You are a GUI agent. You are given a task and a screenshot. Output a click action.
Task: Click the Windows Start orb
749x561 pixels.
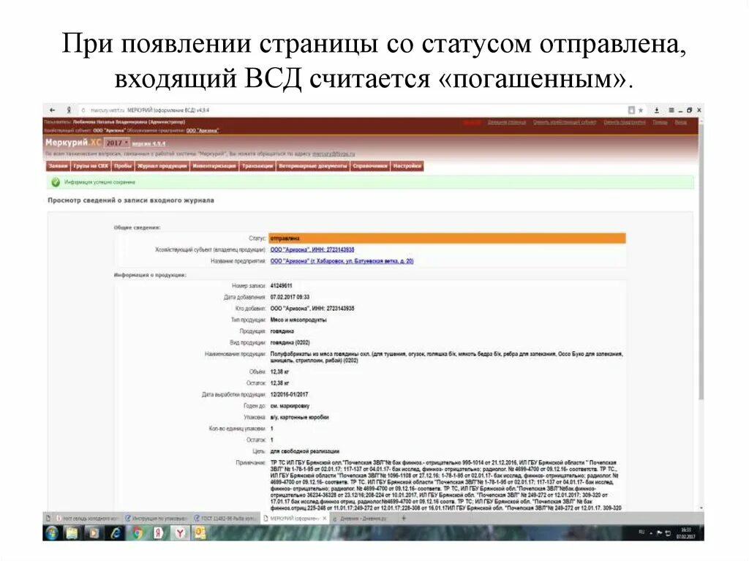pos(52,532)
